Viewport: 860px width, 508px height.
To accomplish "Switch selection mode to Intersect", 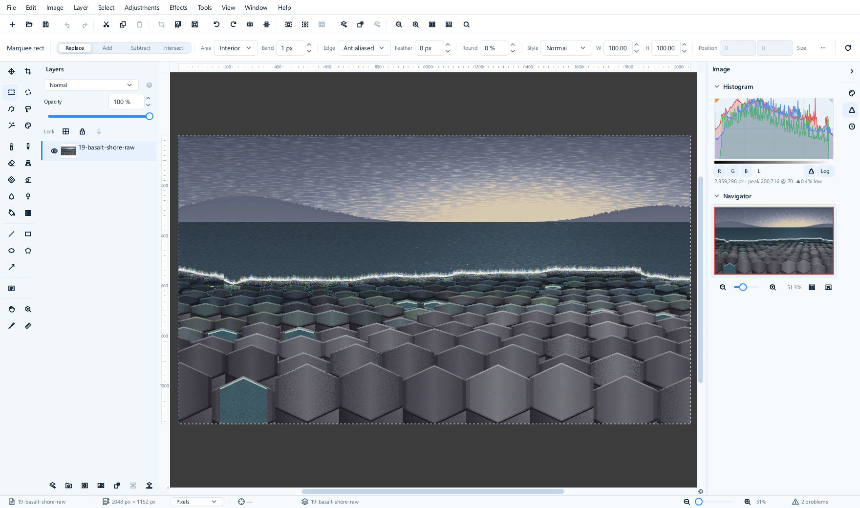I will point(173,48).
